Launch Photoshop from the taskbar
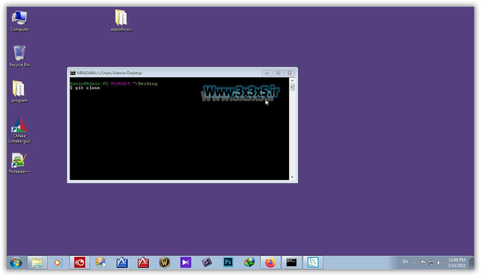The image size is (481, 276). pyautogui.click(x=228, y=262)
